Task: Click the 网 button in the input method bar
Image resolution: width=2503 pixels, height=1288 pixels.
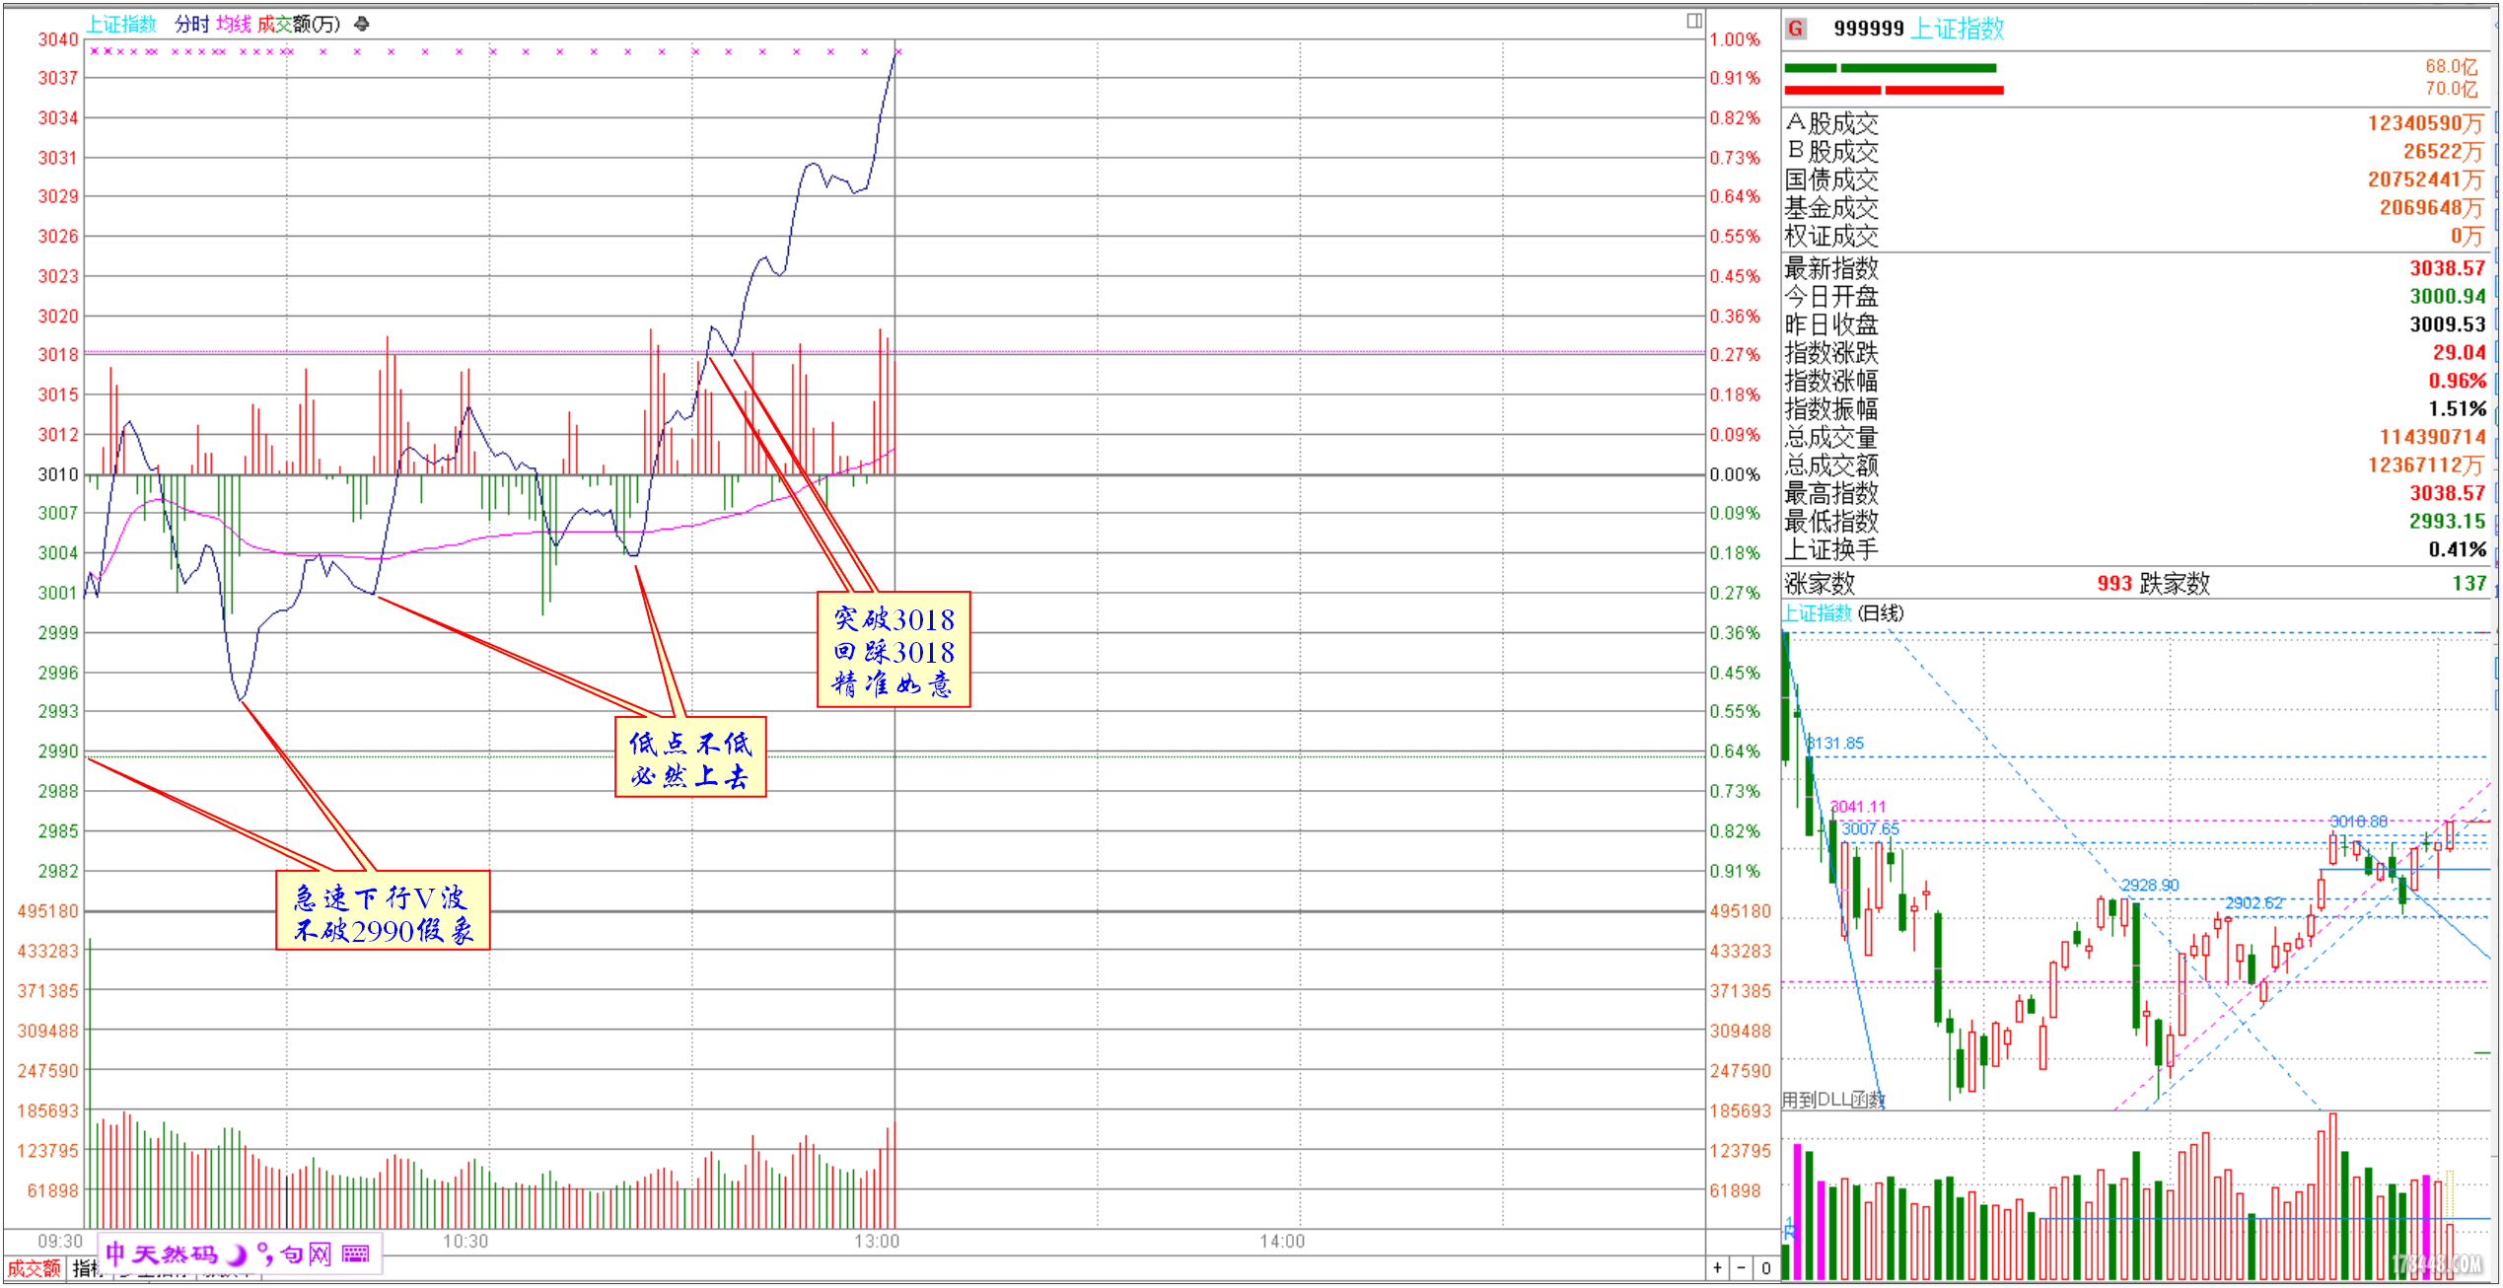Action: point(320,1253)
